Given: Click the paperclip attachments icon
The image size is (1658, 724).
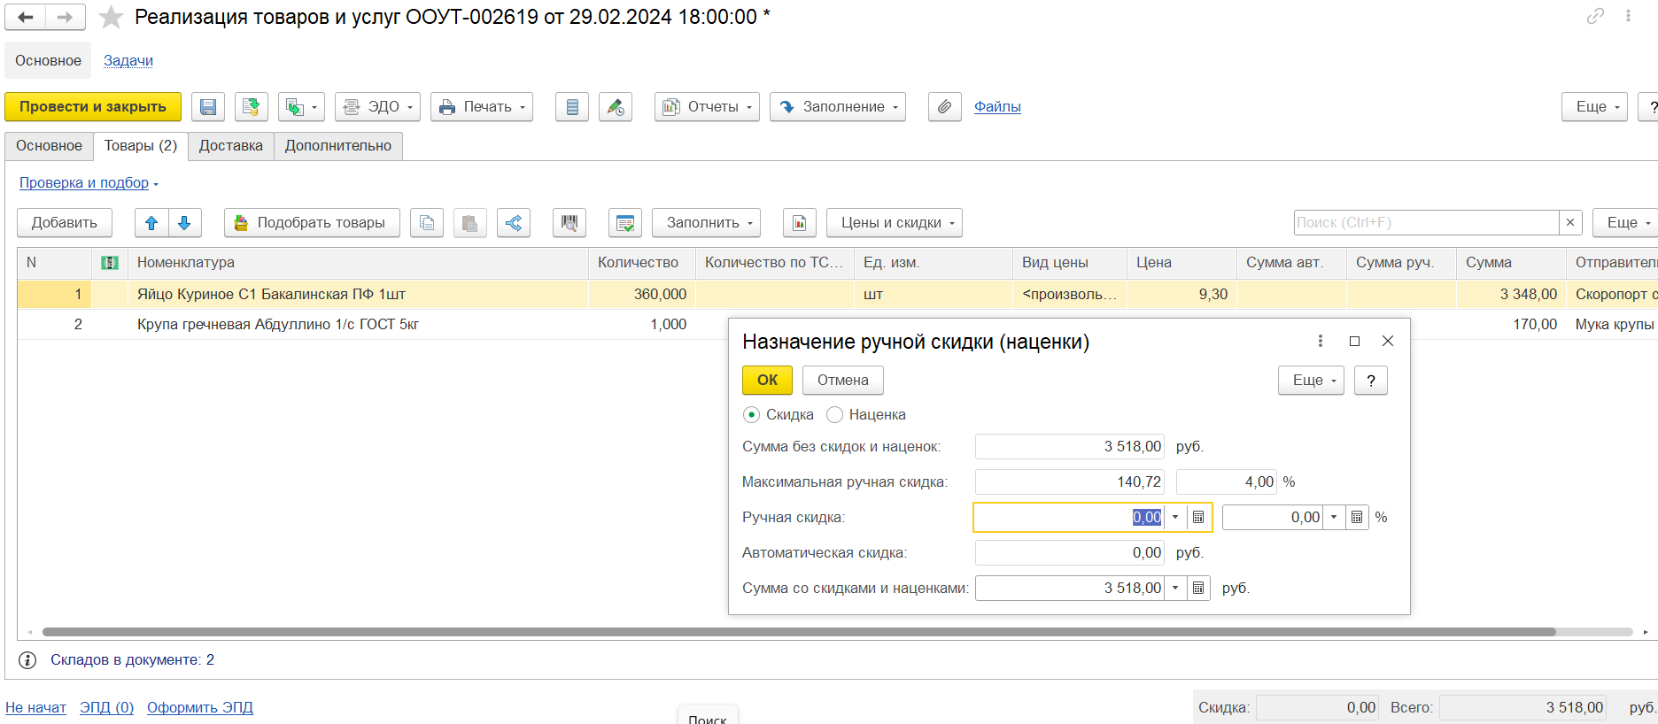Looking at the screenshot, I should [x=944, y=107].
